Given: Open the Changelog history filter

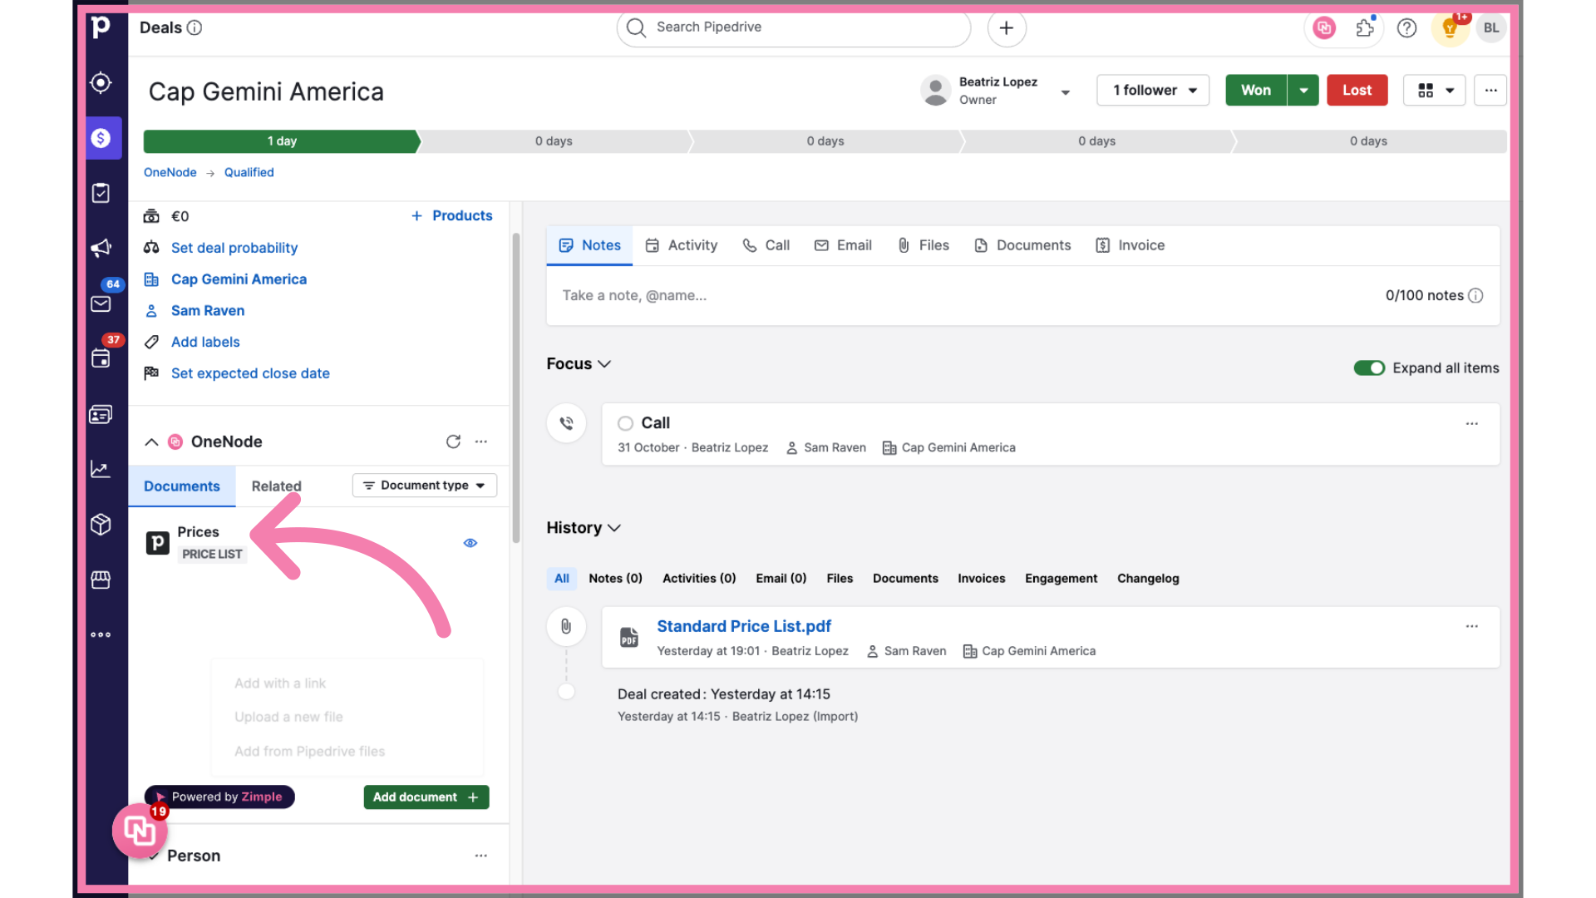Looking at the screenshot, I should (1147, 579).
